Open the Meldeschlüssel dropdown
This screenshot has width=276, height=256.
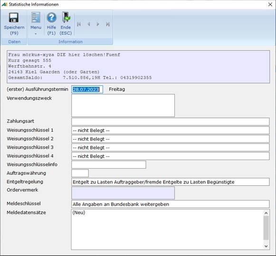tap(171, 204)
